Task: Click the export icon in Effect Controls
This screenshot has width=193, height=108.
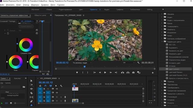Action: (48, 74)
